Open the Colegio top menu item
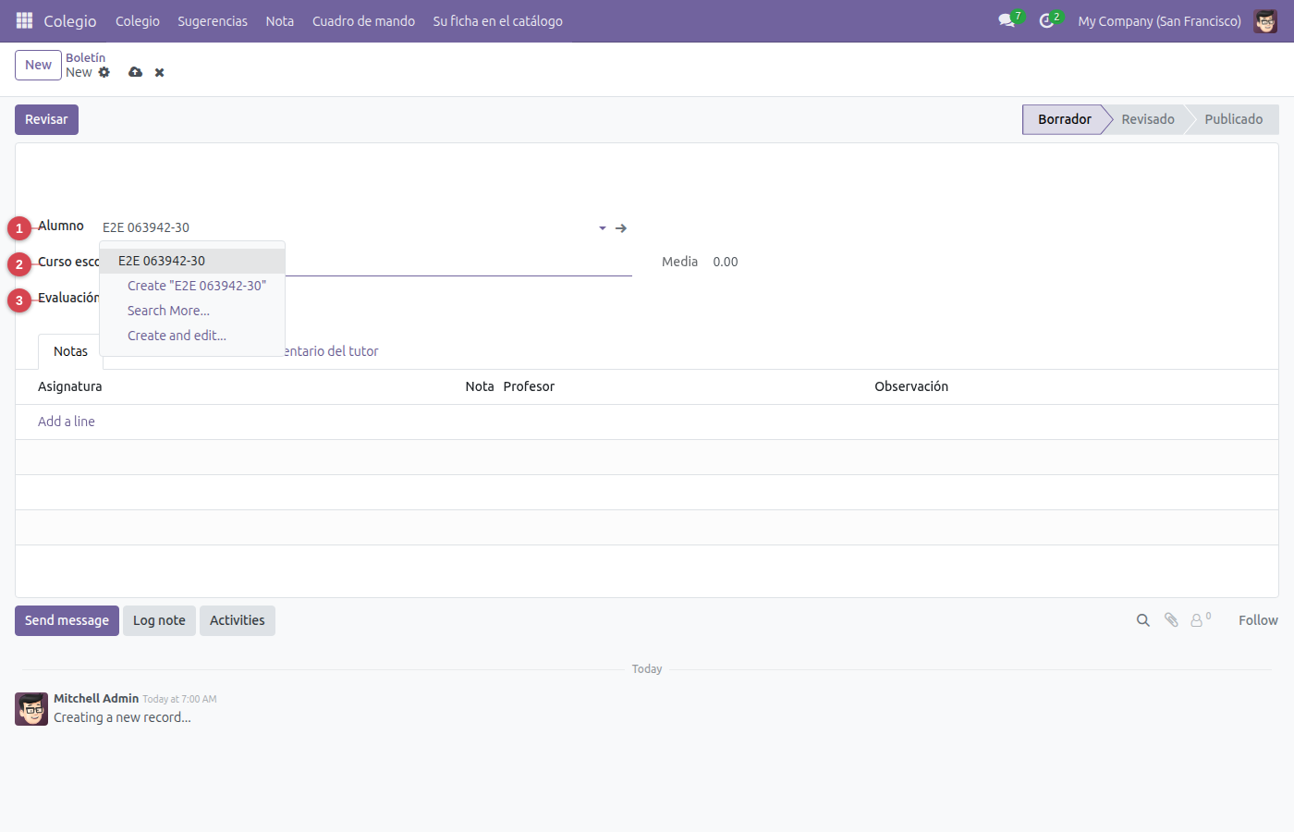1294x832 pixels. coord(138,20)
